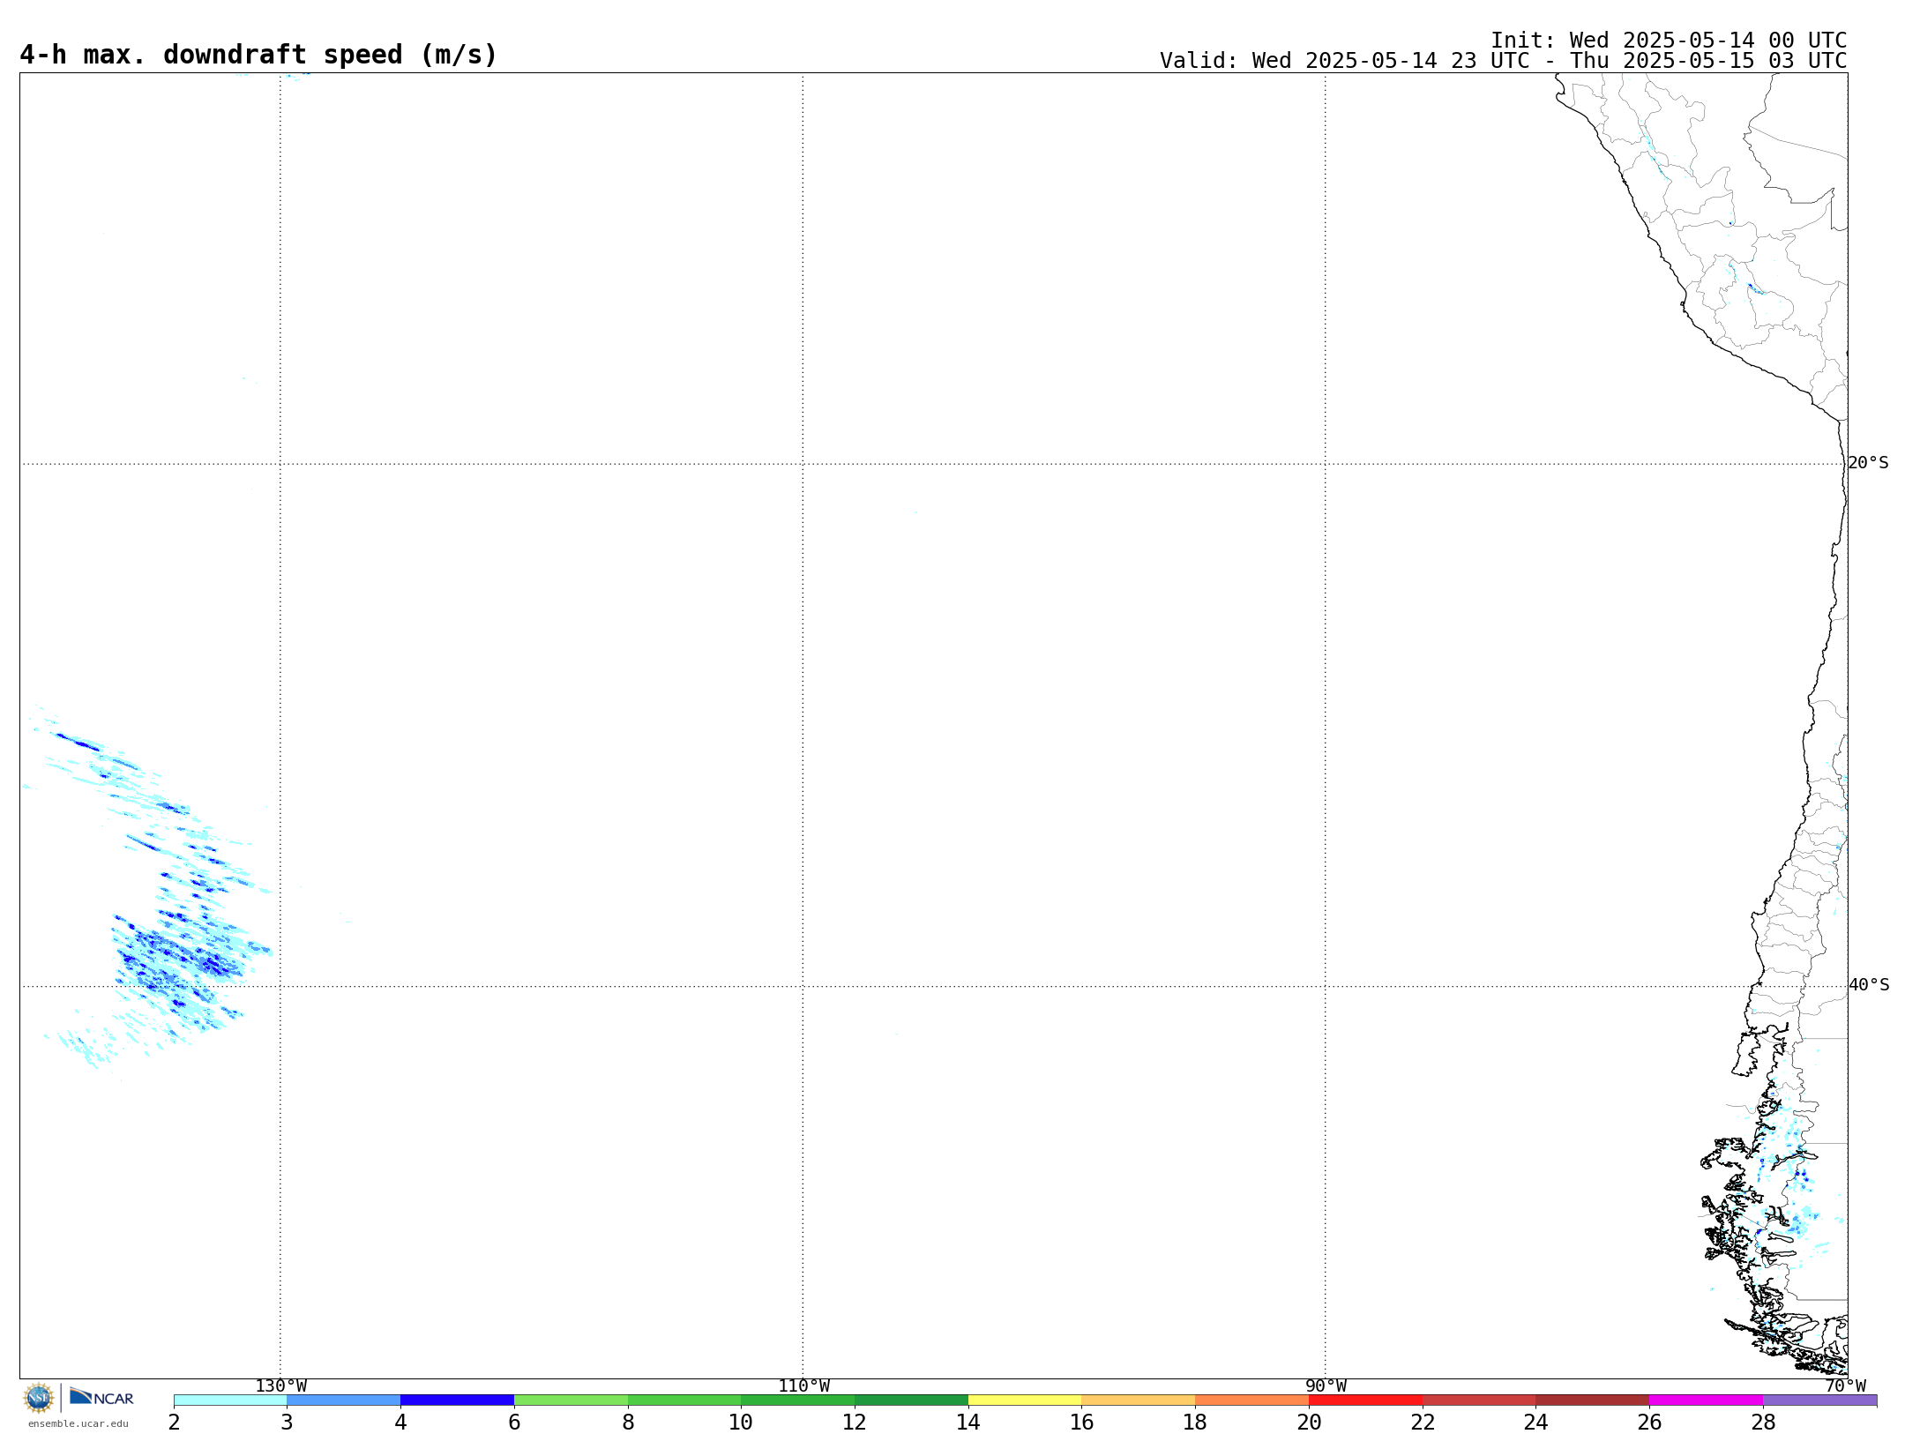This screenshot has height=1434, width=1905.
Task: Click the 'Valid:' time range line
Action: coord(1503,61)
